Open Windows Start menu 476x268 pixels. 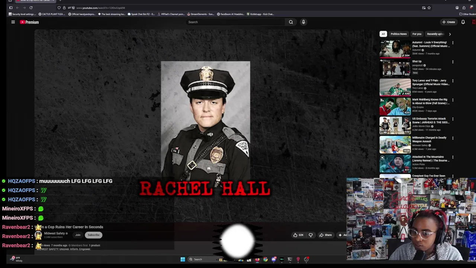click(183, 259)
